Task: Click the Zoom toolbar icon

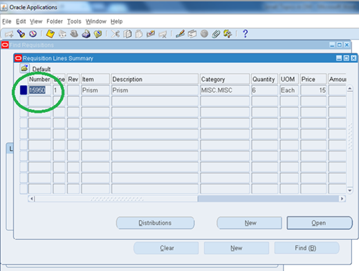Action: coord(192,34)
